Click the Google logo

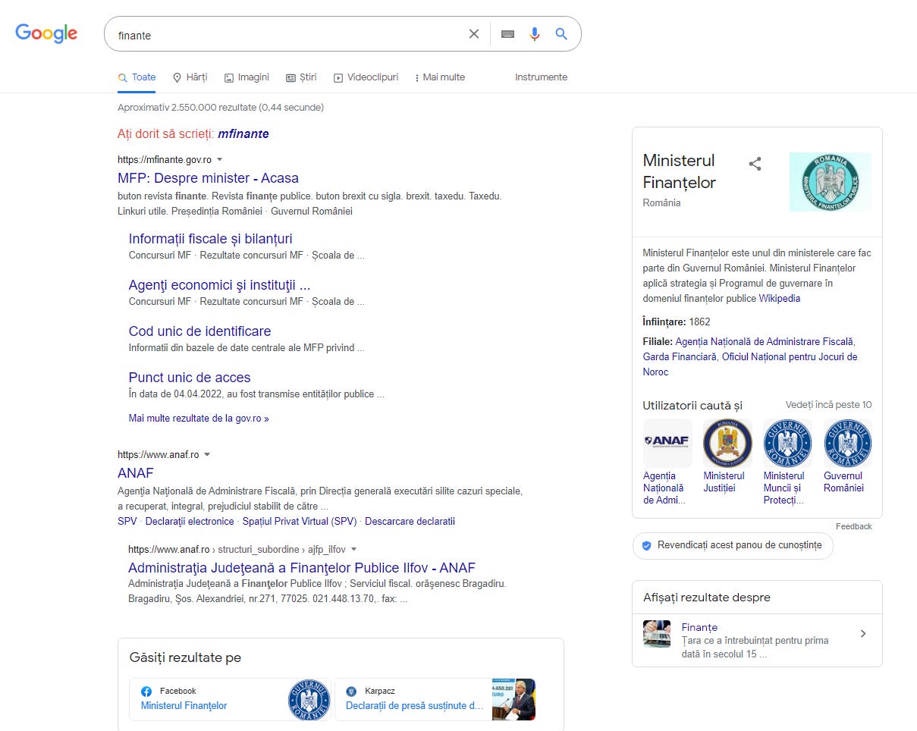click(x=46, y=33)
